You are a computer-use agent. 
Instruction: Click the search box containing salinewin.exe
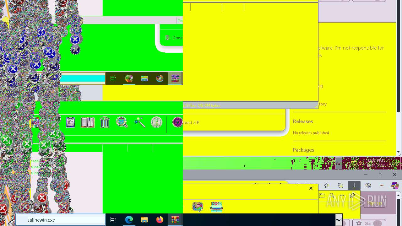click(60, 220)
